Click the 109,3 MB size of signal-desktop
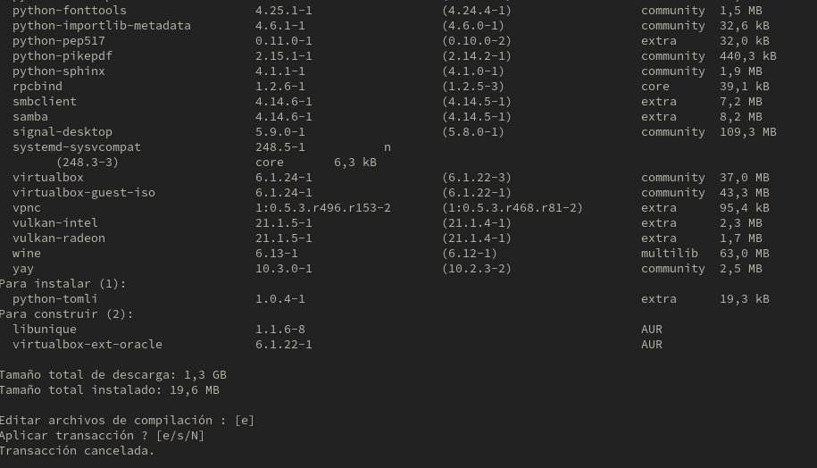Screen dimensions: 817x468 747,132
